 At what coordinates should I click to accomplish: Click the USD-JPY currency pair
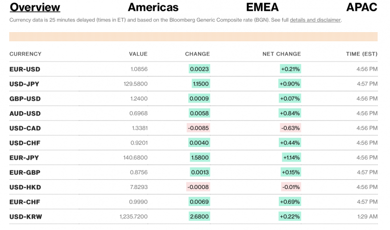(x=24, y=84)
